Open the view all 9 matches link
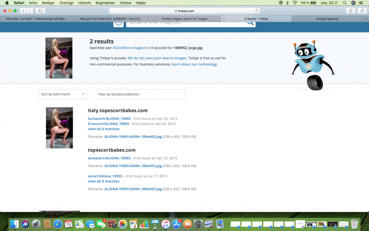Screen dimensions: 369x231 click(104, 181)
